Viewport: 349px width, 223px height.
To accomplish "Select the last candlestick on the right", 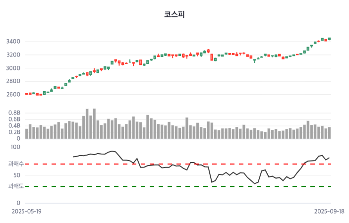I will (x=329, y=39).
